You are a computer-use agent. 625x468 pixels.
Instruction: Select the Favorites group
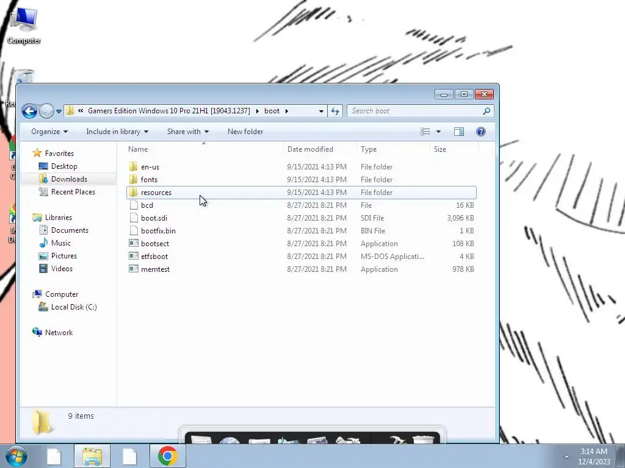pos(54,153)
